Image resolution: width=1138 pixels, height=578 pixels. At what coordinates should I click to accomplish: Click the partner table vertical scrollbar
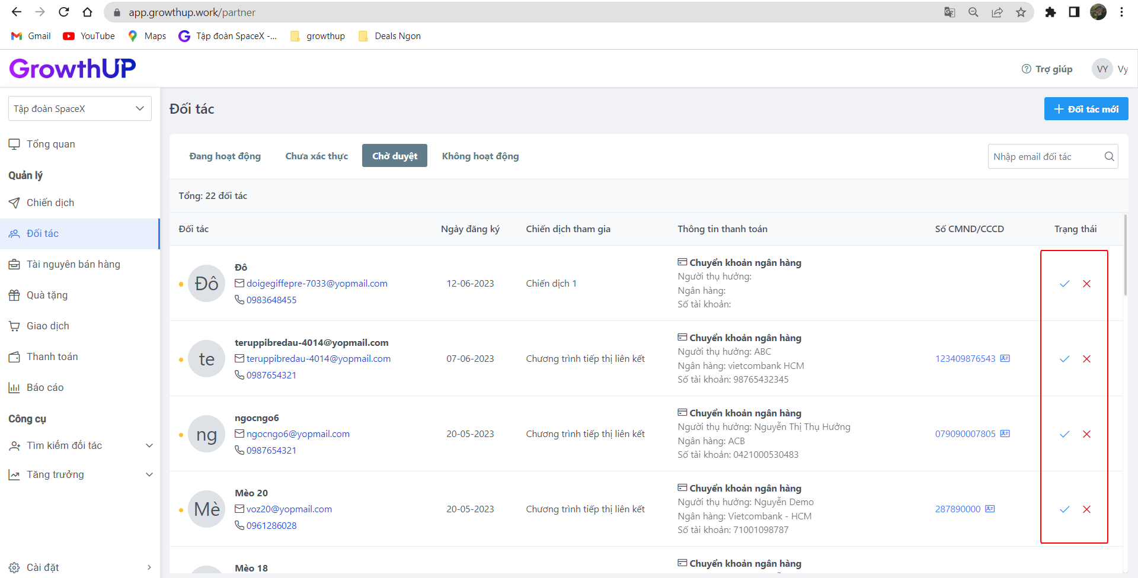coord(1125,256)
